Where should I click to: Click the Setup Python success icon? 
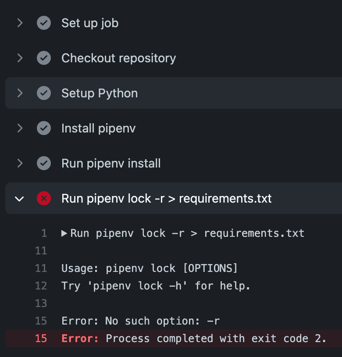tap(44, 93)
